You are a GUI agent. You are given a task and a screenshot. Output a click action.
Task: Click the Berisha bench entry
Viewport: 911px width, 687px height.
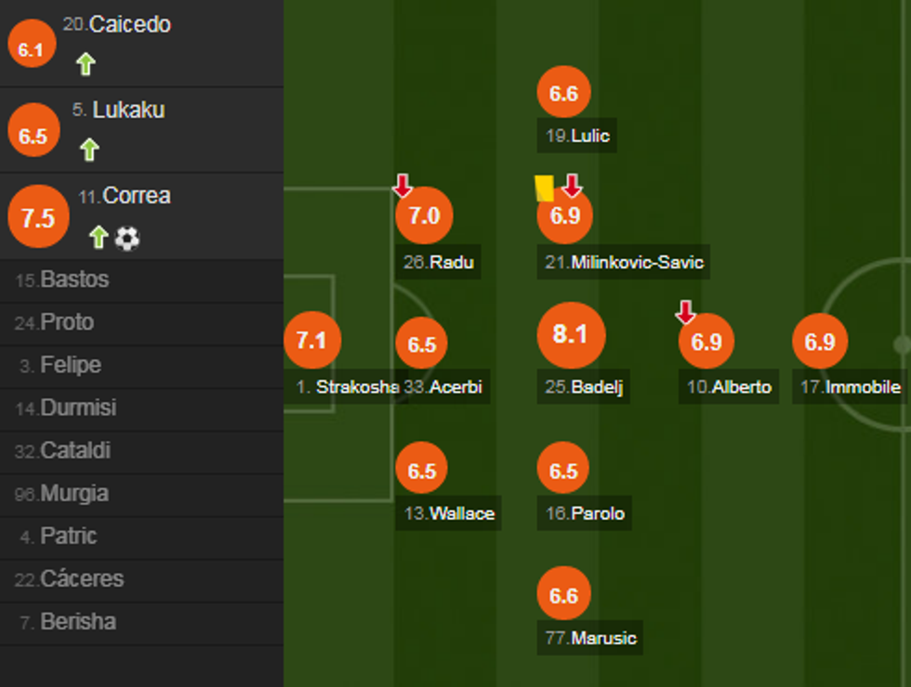pyautogui.click(x=78, y=621)
